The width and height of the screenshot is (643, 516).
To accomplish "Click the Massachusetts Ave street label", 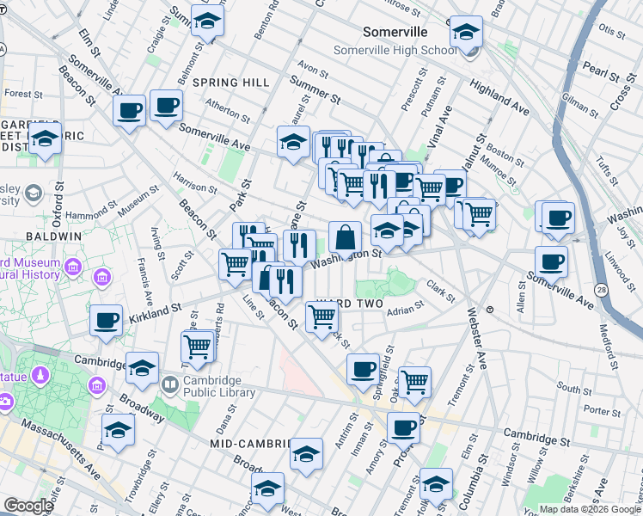I will coord(61,449).
